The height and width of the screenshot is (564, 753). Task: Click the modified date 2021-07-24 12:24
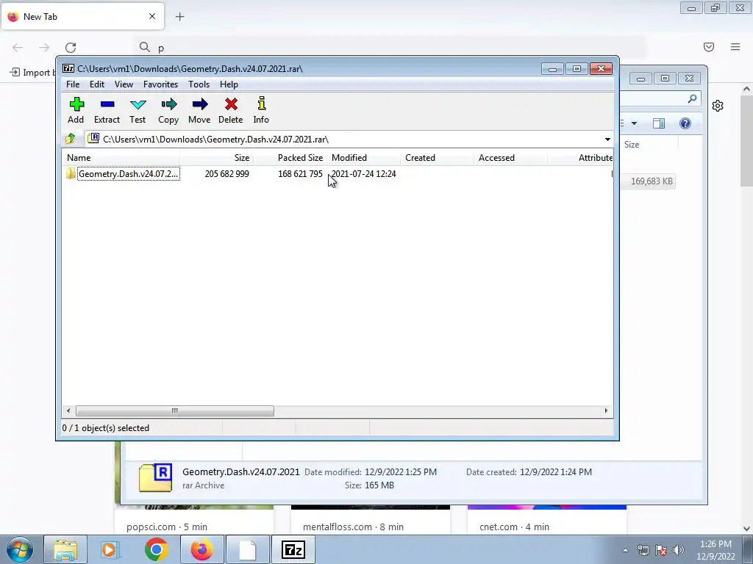(x=363, y=173)
